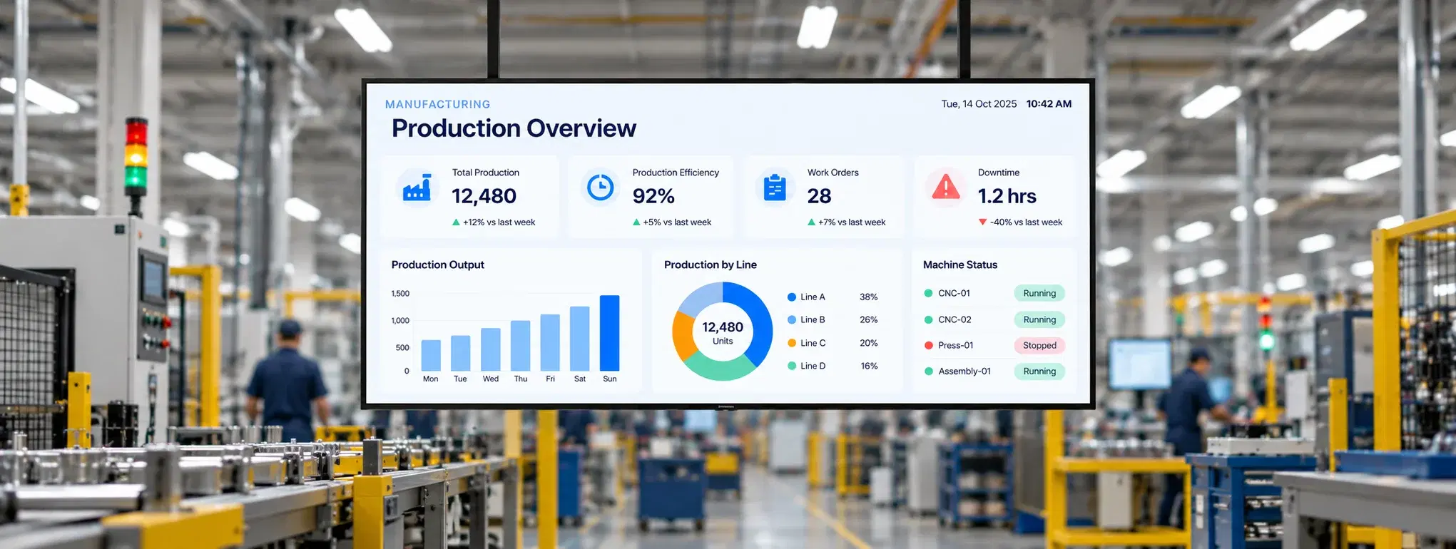Click the "38%" value for Line A
Image resolution: width=1456 pixels, height=549 pixels.
pyautogui.click(x=868, y=297)
